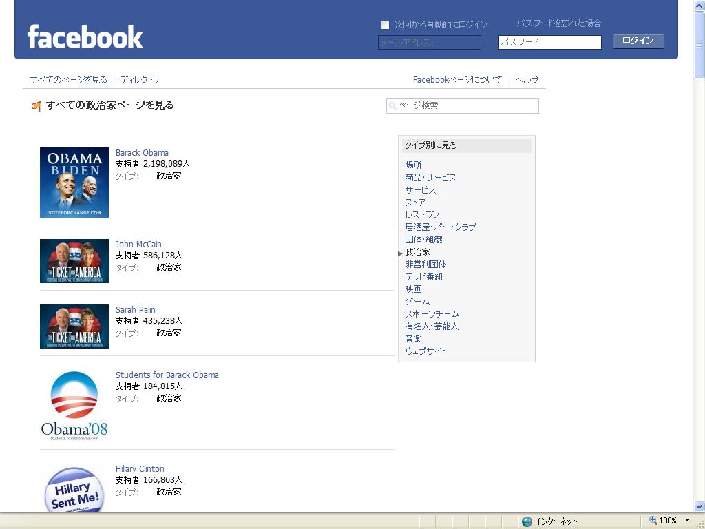Image resolution: width=705 pixels, height=529 pixels.
Task: Click supporter count 支持者 166,863人
Action: (149, 480)
